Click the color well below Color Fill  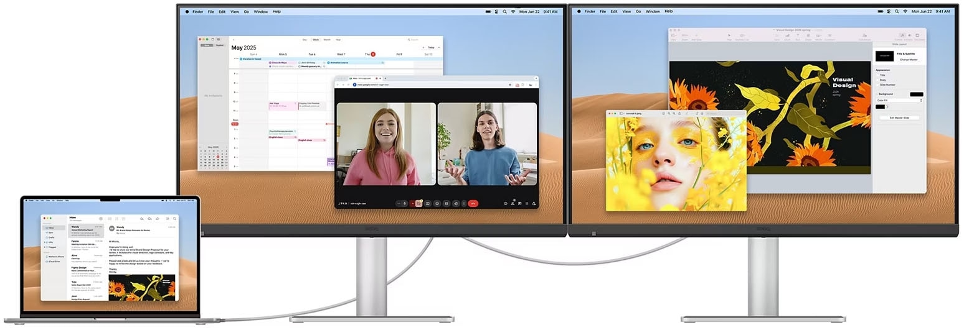tap(880, 107)
